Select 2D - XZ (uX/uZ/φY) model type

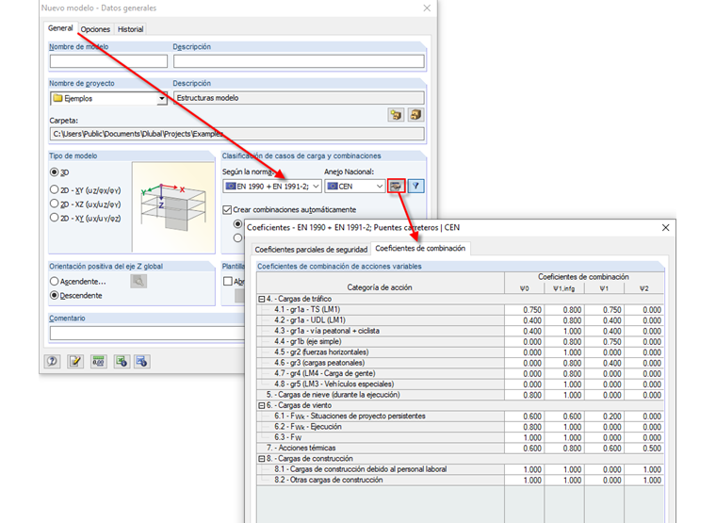coord(55,204)
